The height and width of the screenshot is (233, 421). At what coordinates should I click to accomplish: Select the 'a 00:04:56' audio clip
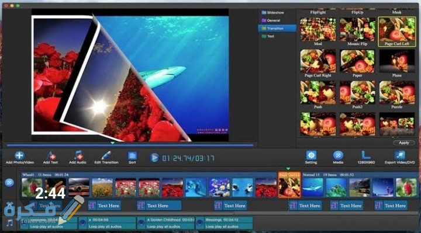tap(107, 223)
